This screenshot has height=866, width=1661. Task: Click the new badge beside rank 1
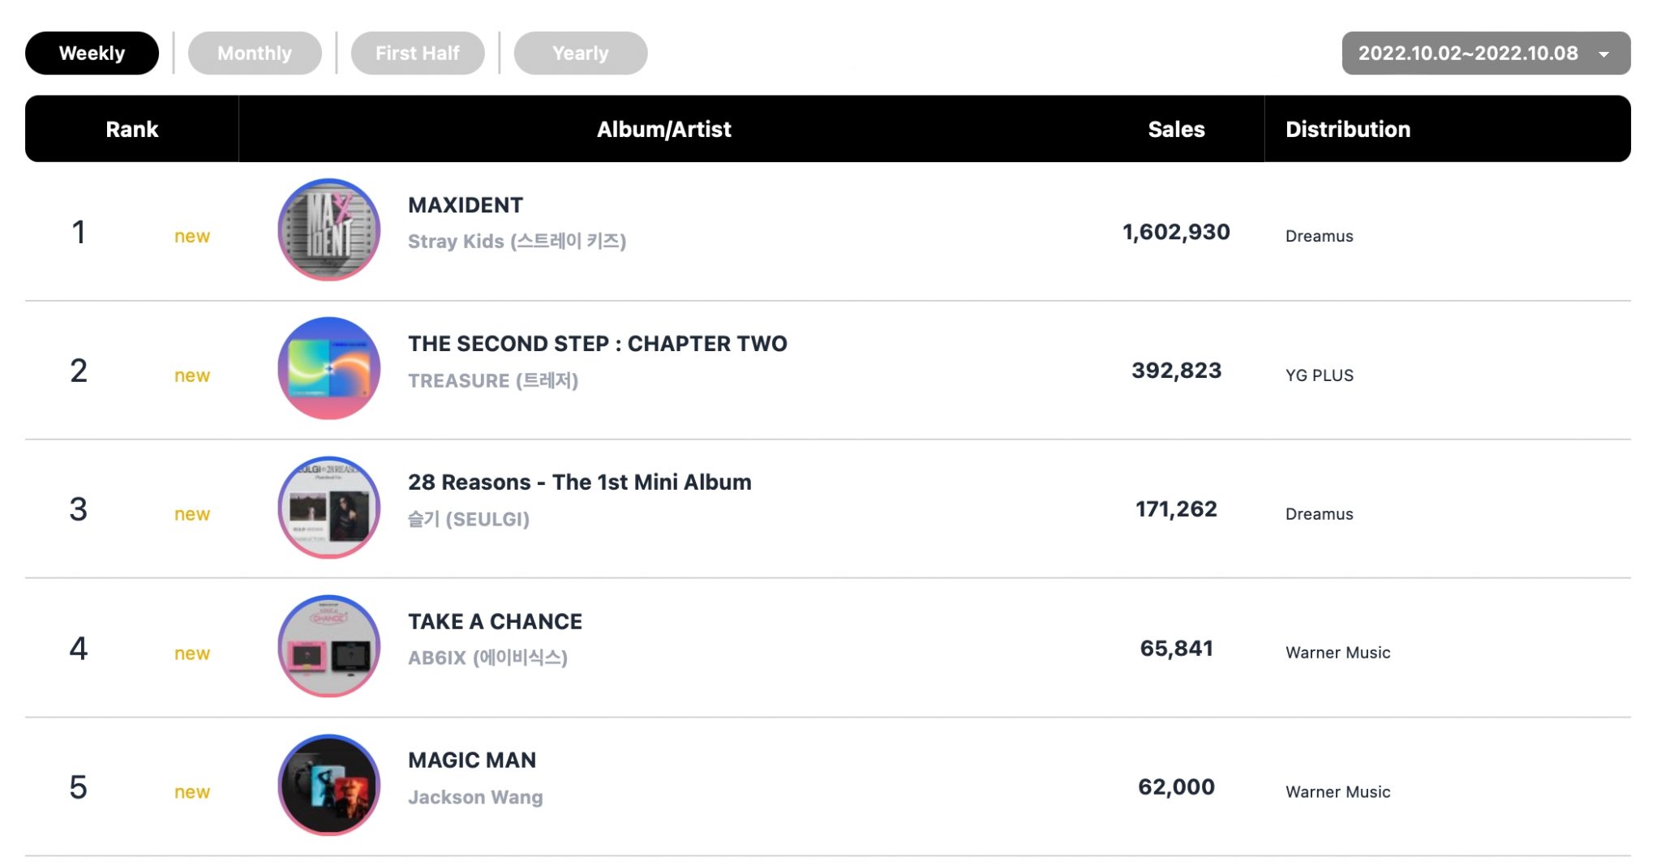(x=191, y=236)
